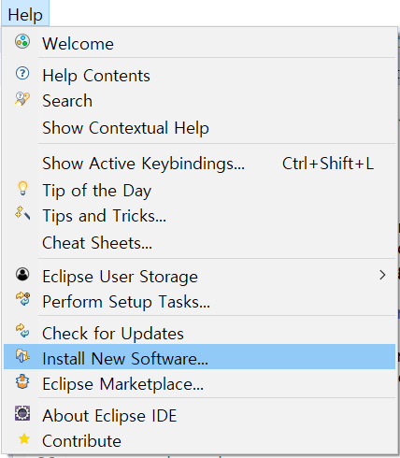Click the Perform Setup Tasks arrows icon
The image size is (400, 458).
point(22,299)
